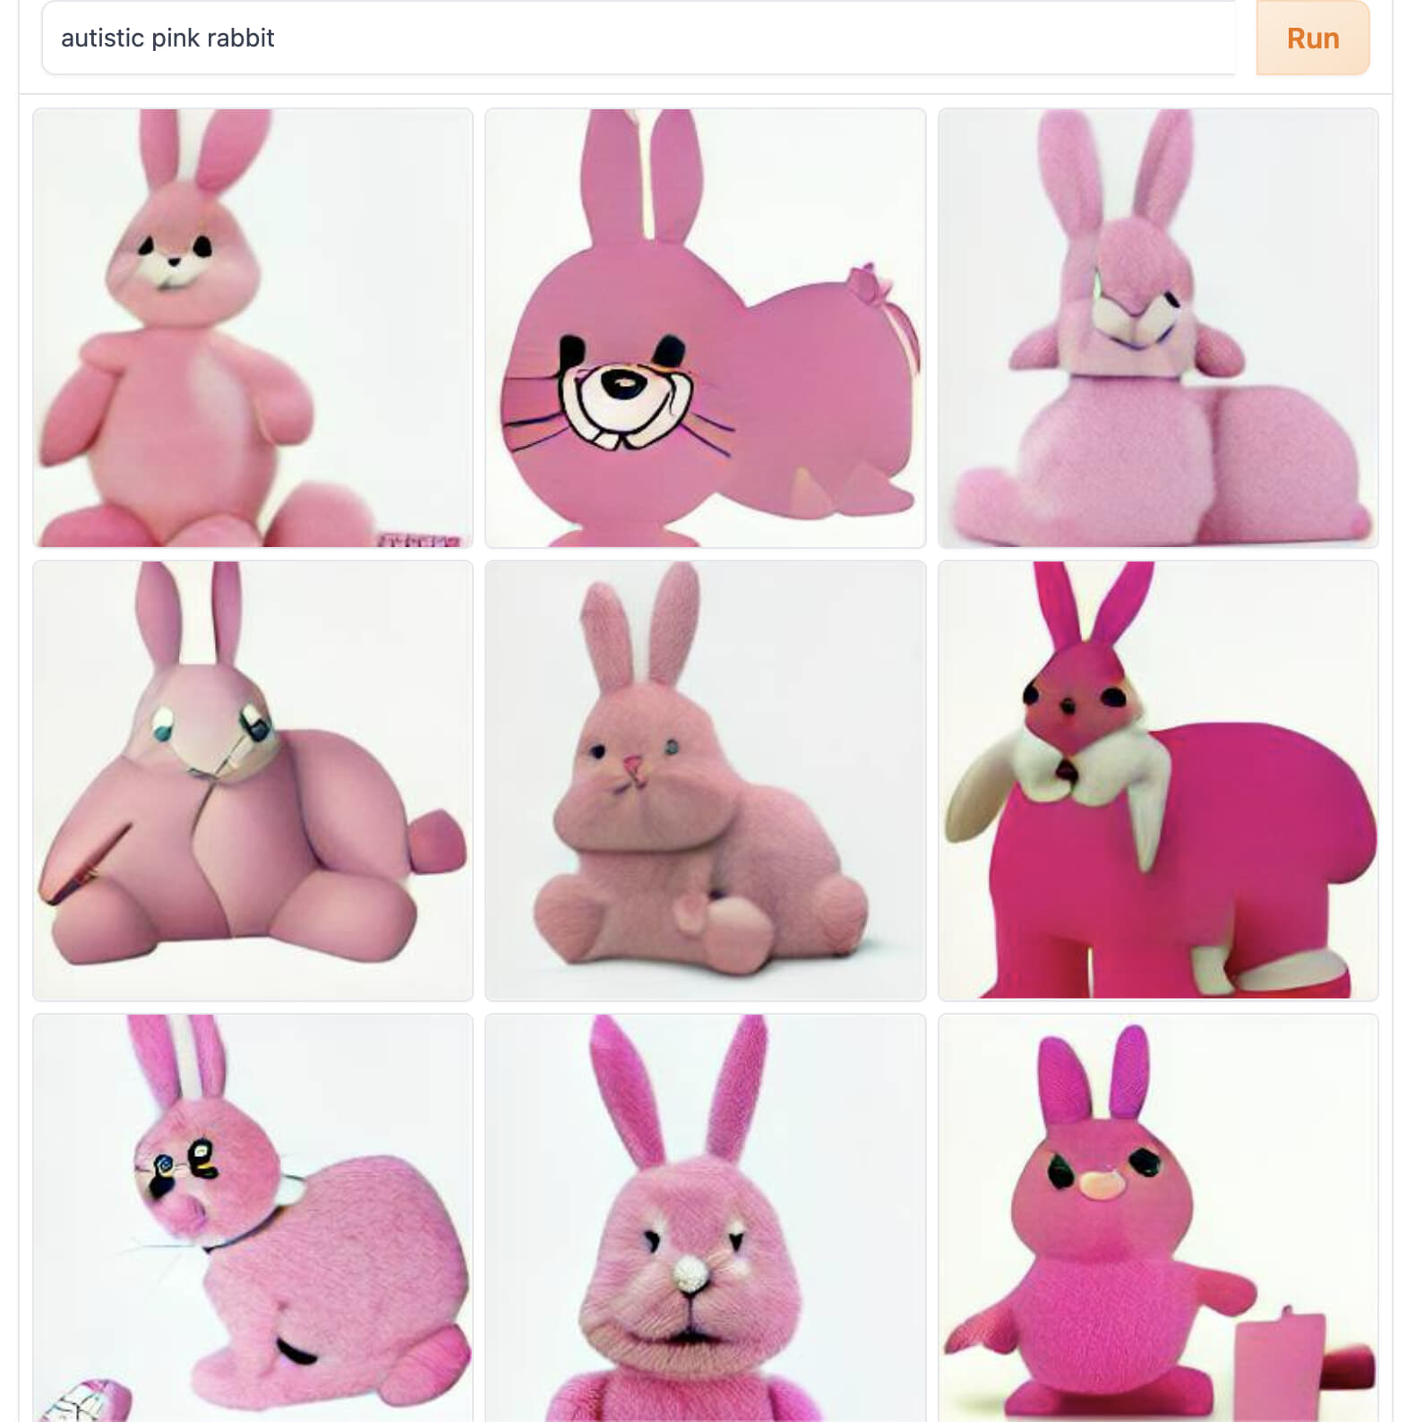Open the fuzzy lilac rabbit with white muzzle

(1158, 328)
